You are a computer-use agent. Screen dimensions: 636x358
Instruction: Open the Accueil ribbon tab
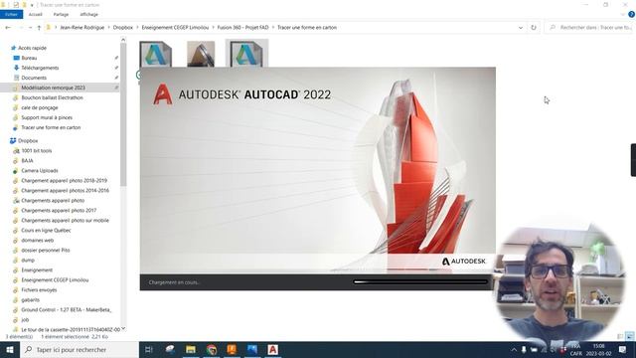[36, 14]
